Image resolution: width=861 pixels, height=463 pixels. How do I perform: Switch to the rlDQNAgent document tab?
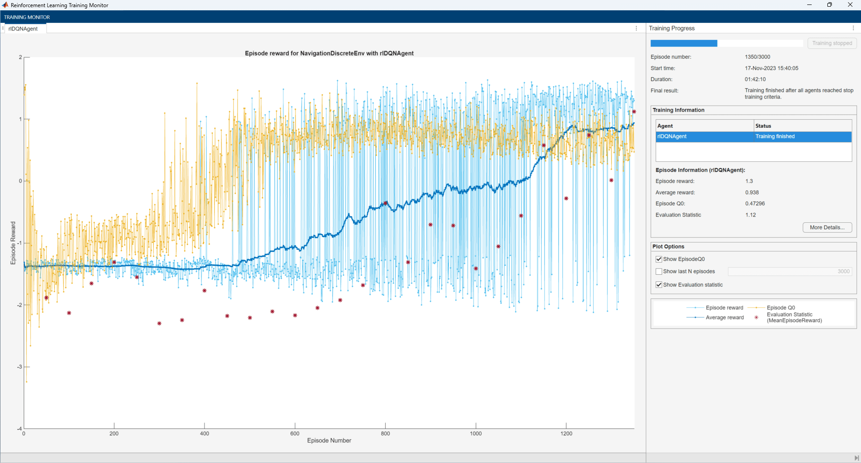click(x=23, y=28)
